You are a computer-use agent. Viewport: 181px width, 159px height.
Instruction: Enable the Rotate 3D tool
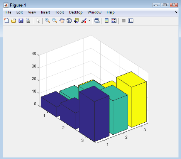[x=69, y=20]
